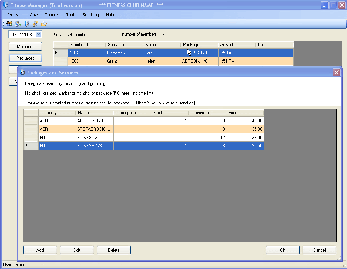The height and width of the screenshot is (269, 347).
Task: Click Add to create a package
Action: coord(40,250)
